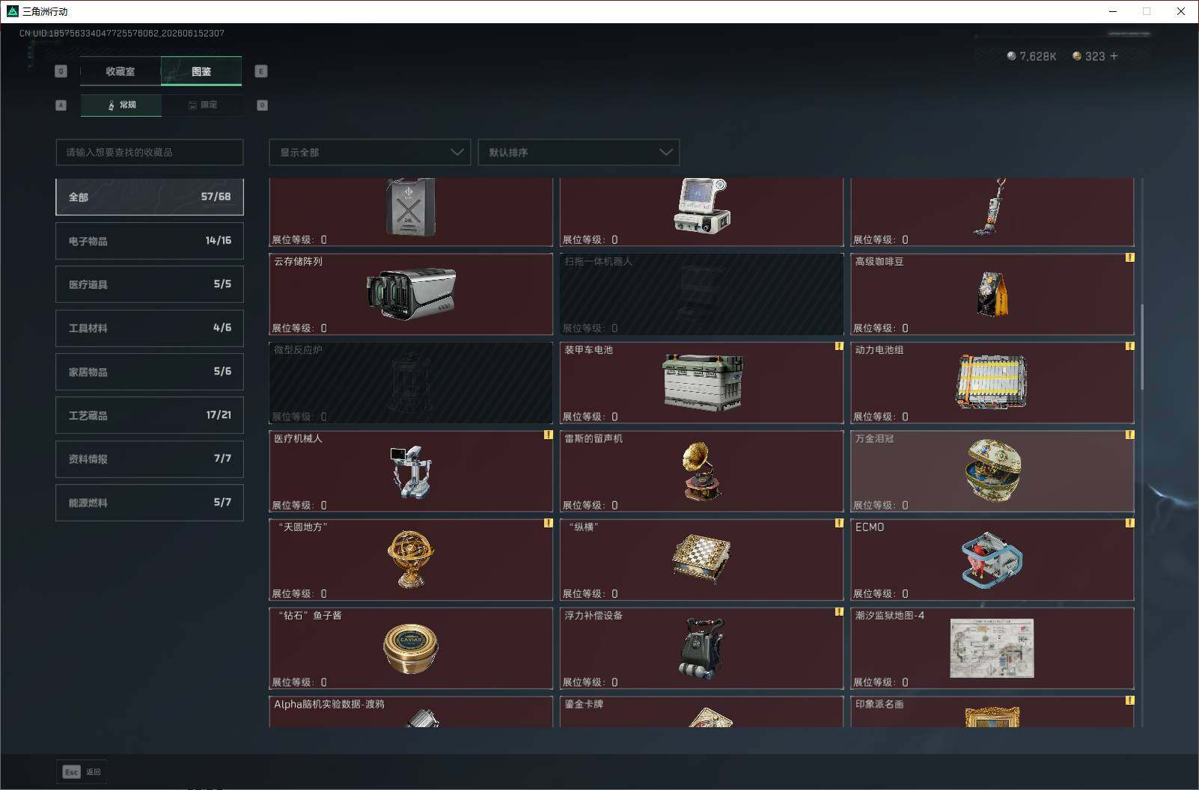Select the 潮汐监狱地图-4 map thumbnail
This screenshot has width=1199, height=790.
pos(992,648)
